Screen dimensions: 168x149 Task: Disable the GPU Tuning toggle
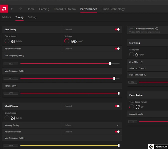117,30
